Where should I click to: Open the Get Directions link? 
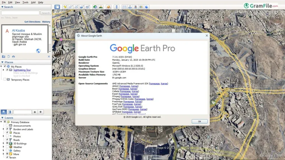coord(32,22)
